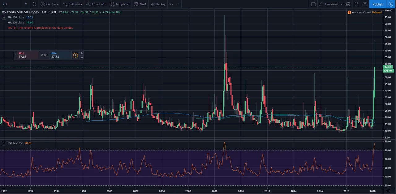Image resolution: width=396 pixels, height=194 pixels.
Task: Click the Compare button with plus icon
Action: 49,4
